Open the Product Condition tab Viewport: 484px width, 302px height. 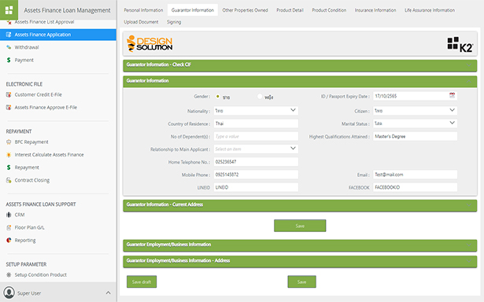pyautogui.click(x=329, y=10)
